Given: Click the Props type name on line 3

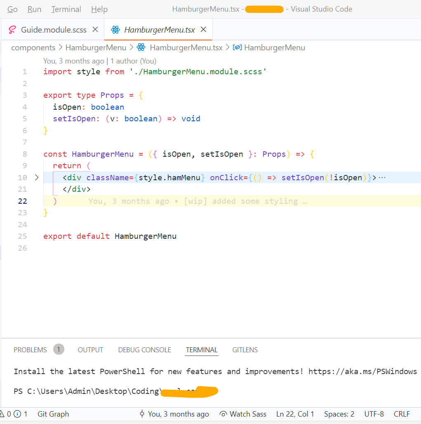Looking at the screenshot, I should (112, 95).
